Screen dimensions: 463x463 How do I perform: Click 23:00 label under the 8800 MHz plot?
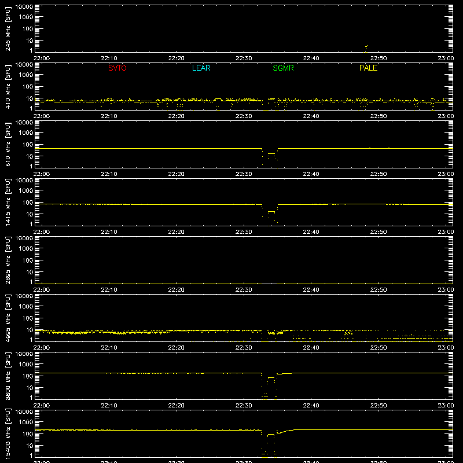point(446,406)
